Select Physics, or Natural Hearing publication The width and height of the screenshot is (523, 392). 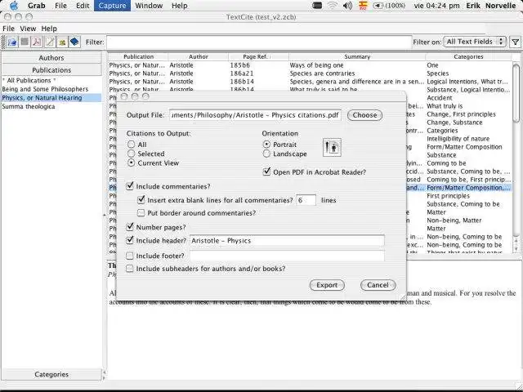click(51, 98)
